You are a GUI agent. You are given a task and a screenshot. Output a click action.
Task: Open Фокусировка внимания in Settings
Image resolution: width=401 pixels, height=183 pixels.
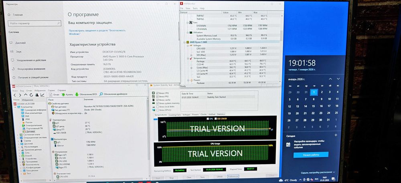click(x=28, y=69)
